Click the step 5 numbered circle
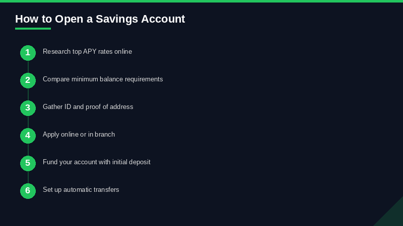 tap(28, 163)
